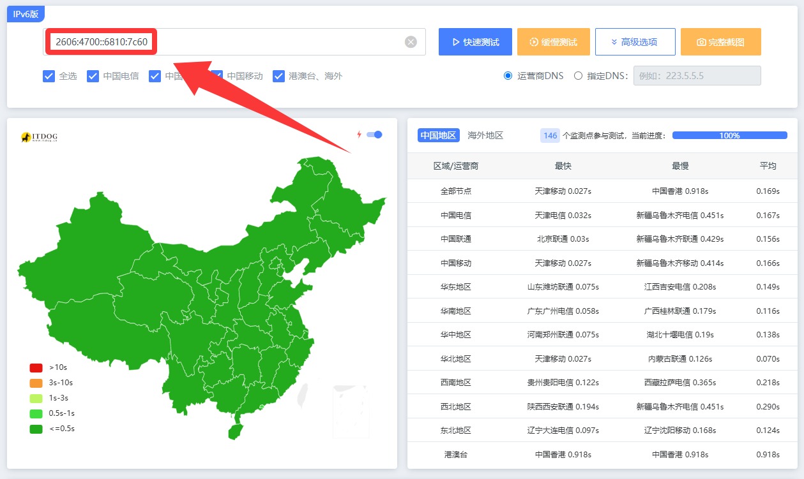Switch to the 海外地区 tab
This screenshot has height=479, width=804.
(x=485, y=135)
